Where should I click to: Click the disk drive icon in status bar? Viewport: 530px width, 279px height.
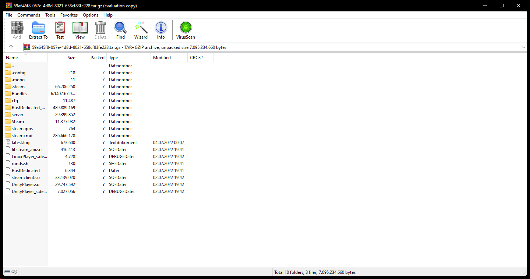click(7, 272)
